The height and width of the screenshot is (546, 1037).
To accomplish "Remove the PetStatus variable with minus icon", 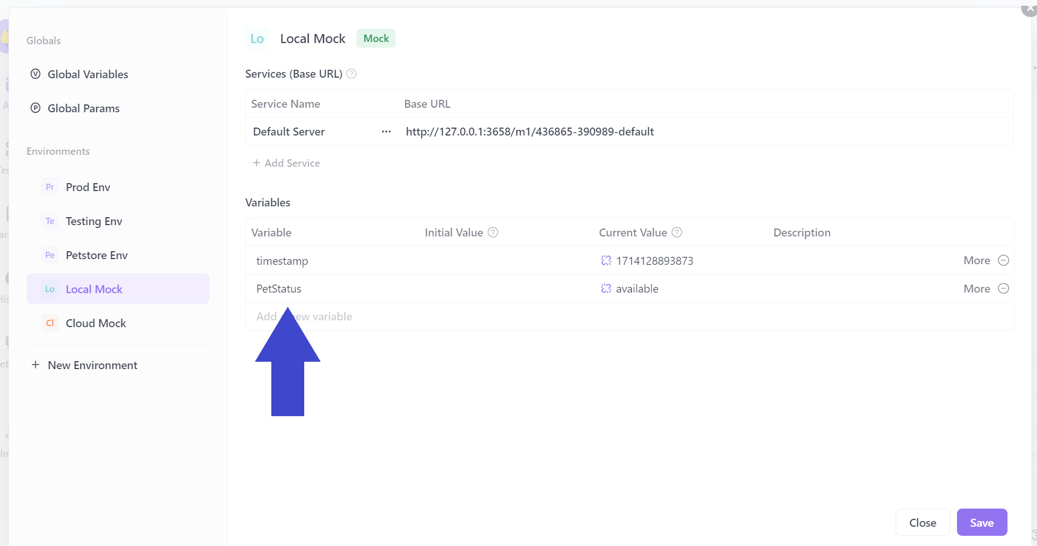I will point(1004,289).
